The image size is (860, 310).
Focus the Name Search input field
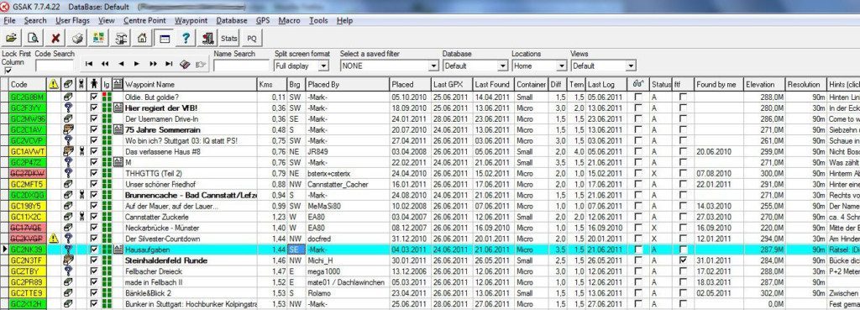(x=241, y=66)
